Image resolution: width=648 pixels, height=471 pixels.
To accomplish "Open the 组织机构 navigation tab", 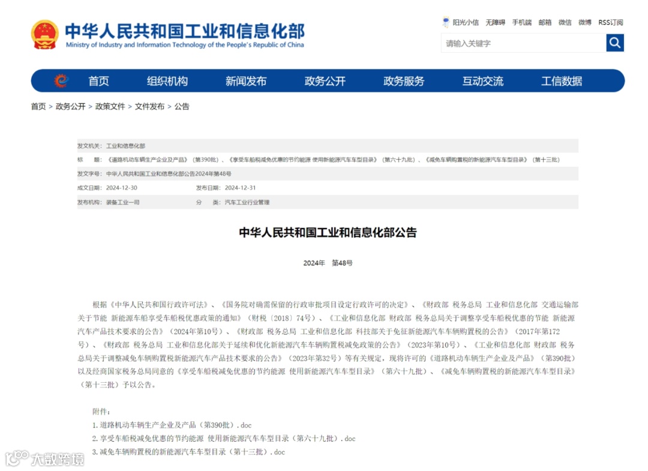I will tap(167, 81).
